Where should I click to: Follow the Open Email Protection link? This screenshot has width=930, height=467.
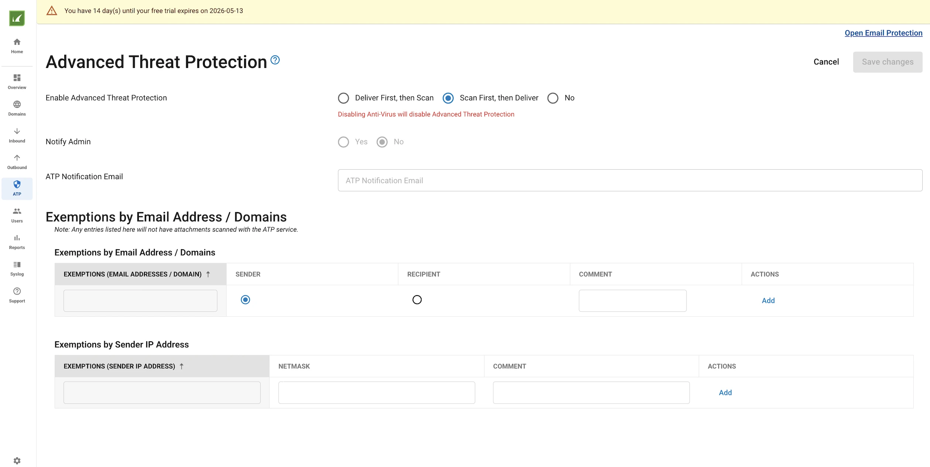883,33
